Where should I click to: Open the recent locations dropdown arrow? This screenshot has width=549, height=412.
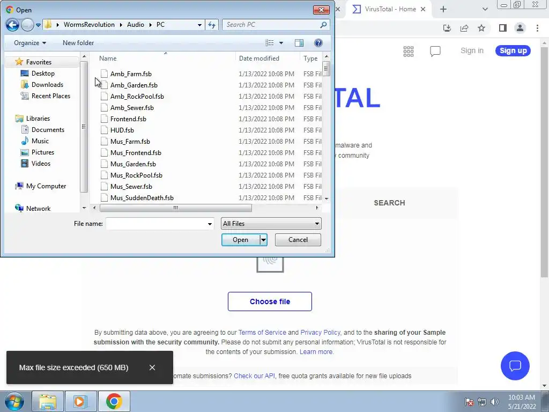point(38,25)
